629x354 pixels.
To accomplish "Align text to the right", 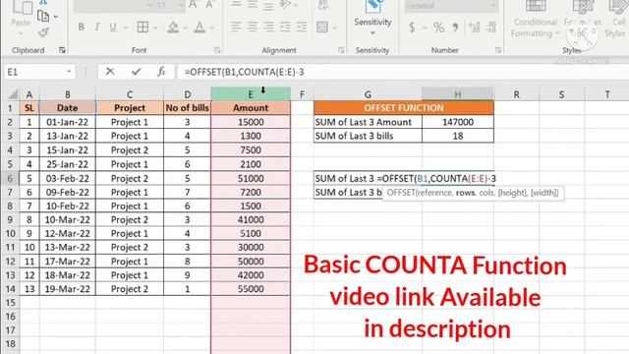I will (x=268, y=28).
